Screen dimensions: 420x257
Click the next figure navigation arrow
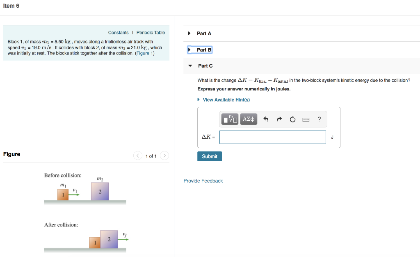pos(164,156)
